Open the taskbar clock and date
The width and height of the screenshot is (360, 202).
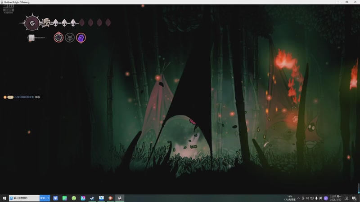tap(336, 198)
